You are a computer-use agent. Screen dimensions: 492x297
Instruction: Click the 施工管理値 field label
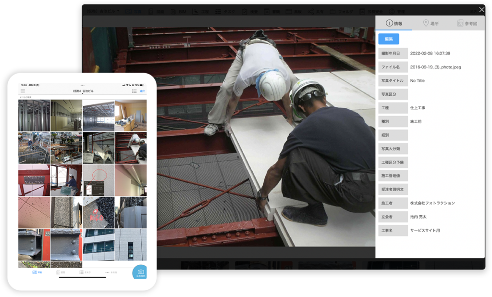click(x=393, y=176)
